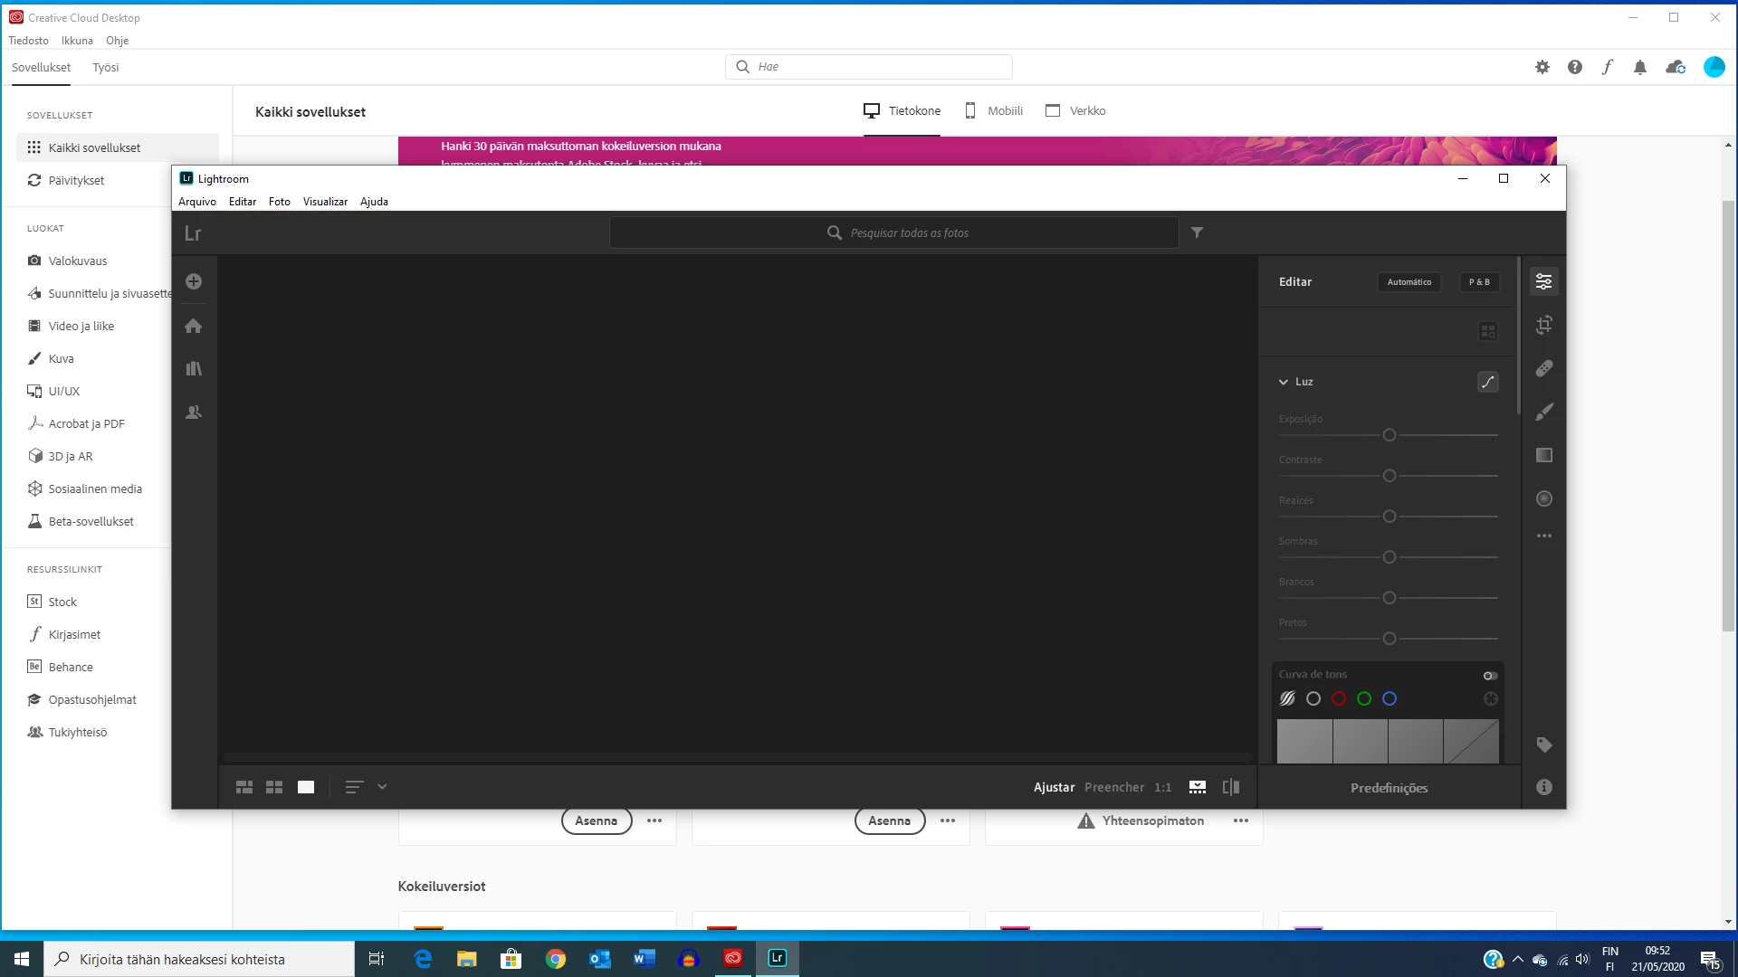Click the Predefinições button
The width and height of the screenshot is (1738, 977).
(1389, 788)
